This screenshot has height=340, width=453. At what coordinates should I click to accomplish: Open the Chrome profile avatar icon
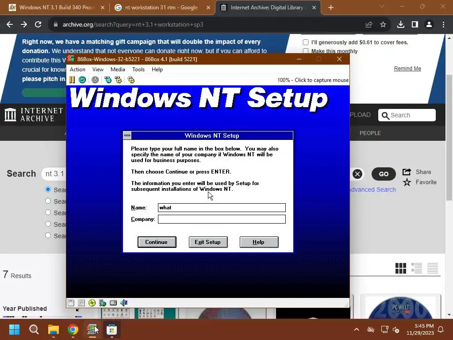429,25
